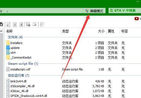The image size is (141, 98).
Task: Click the d3dcsx_46.dll file icon
Action: (8, 91)
